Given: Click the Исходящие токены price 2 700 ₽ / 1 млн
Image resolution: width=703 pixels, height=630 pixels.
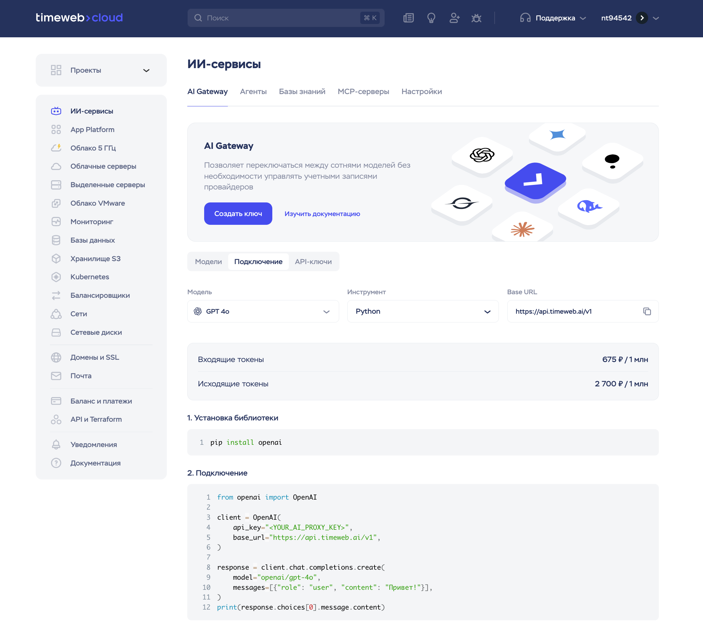Looking at the screenshot, I should [621, 384].
